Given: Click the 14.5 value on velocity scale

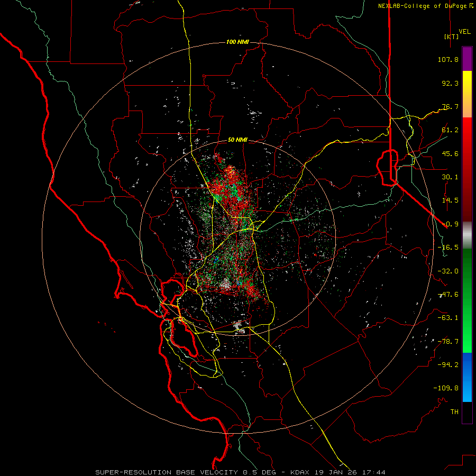Looking at the screenshot, I should click(x=450, y=200).
